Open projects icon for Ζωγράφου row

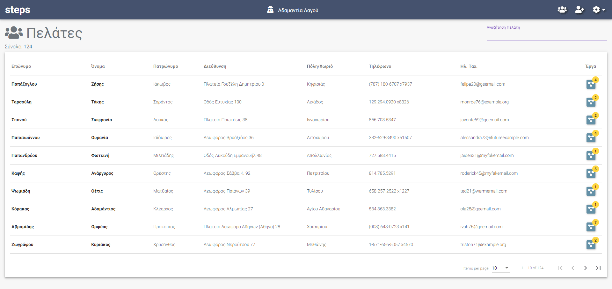pyautogui.click(x=591, y=245)
